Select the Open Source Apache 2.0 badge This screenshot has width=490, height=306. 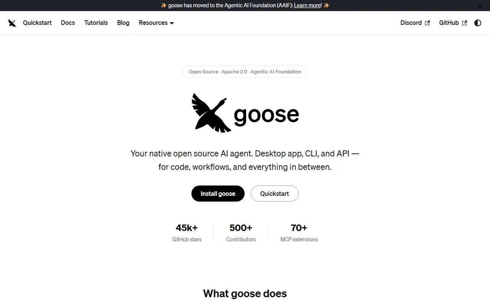pyautogui.click(x=245, y=72)
